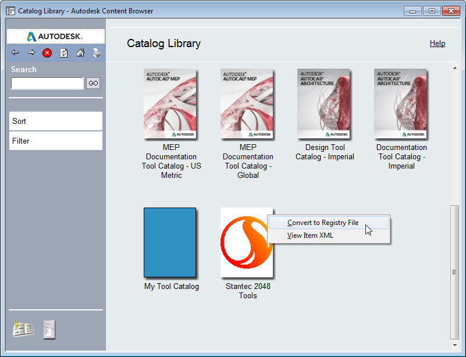The width and height of the screenshot is (466, 357).
Task: Expand the Sort panel
Action: [56, 121]
